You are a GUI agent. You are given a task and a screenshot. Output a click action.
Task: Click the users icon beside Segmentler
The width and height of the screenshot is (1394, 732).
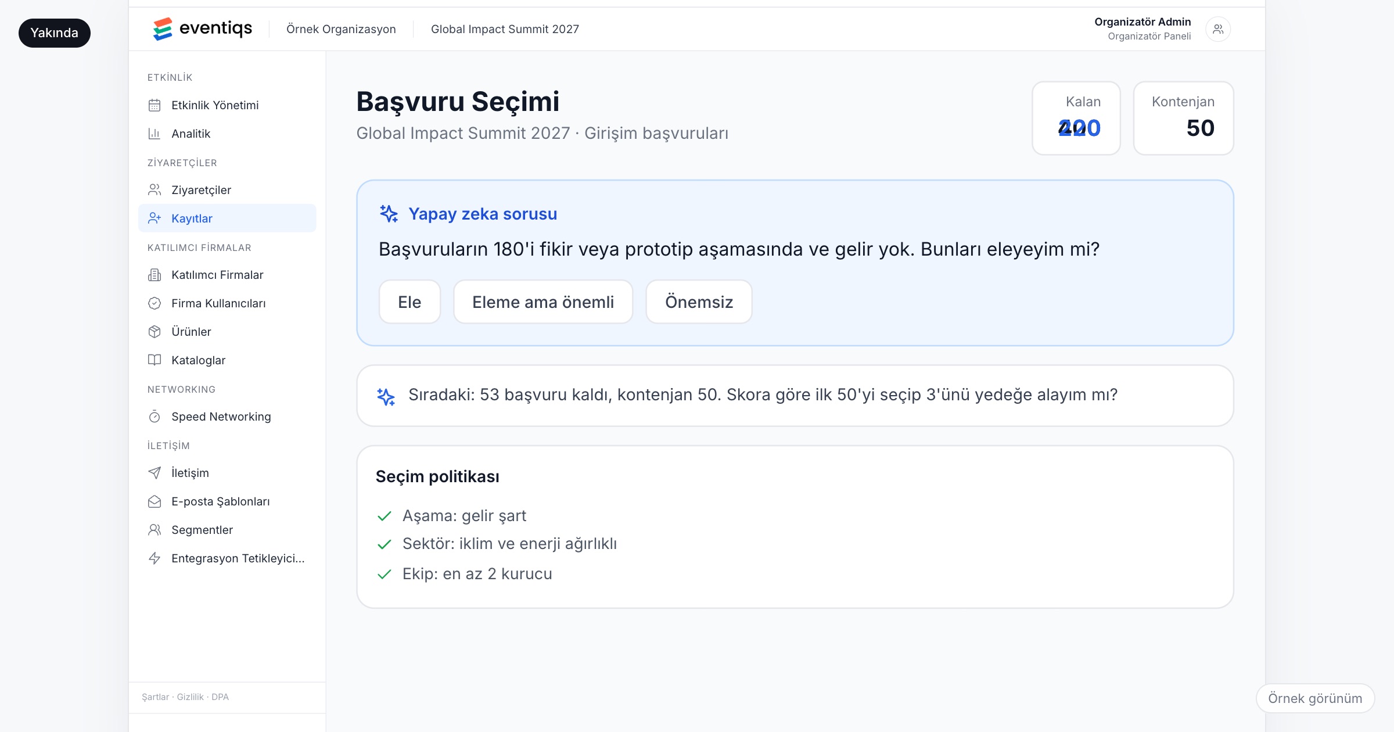155,530
